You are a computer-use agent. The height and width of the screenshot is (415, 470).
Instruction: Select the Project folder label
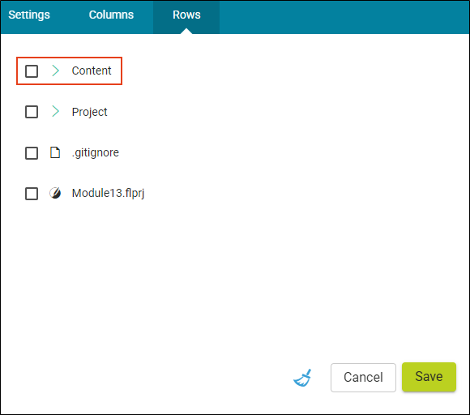click(89, 112)
